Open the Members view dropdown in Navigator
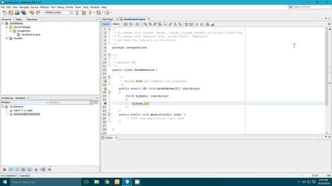The image size is (332, 186). click(25, 102)
